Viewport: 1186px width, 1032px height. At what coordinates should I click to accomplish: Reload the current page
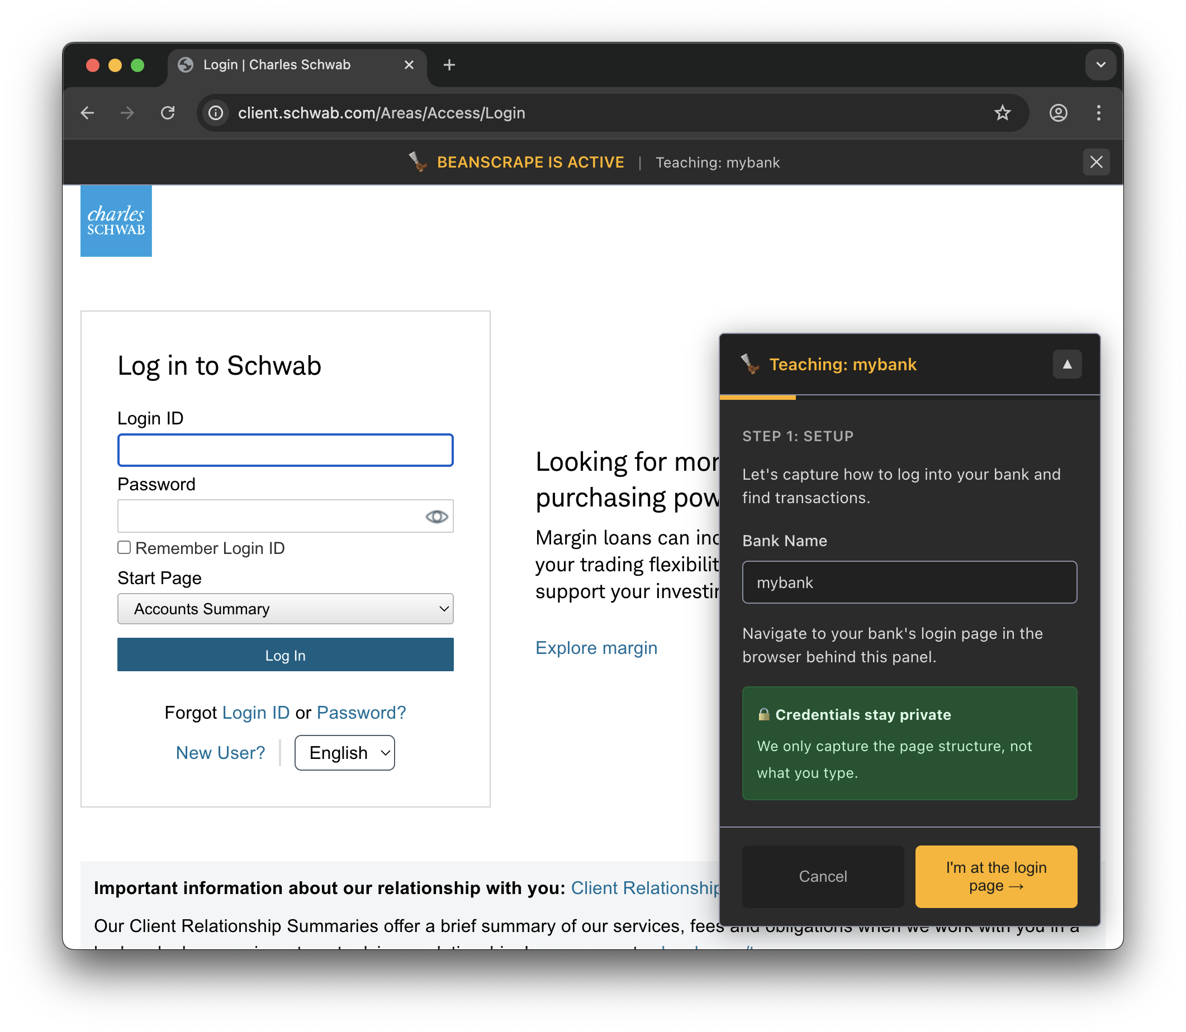[168, 113]
